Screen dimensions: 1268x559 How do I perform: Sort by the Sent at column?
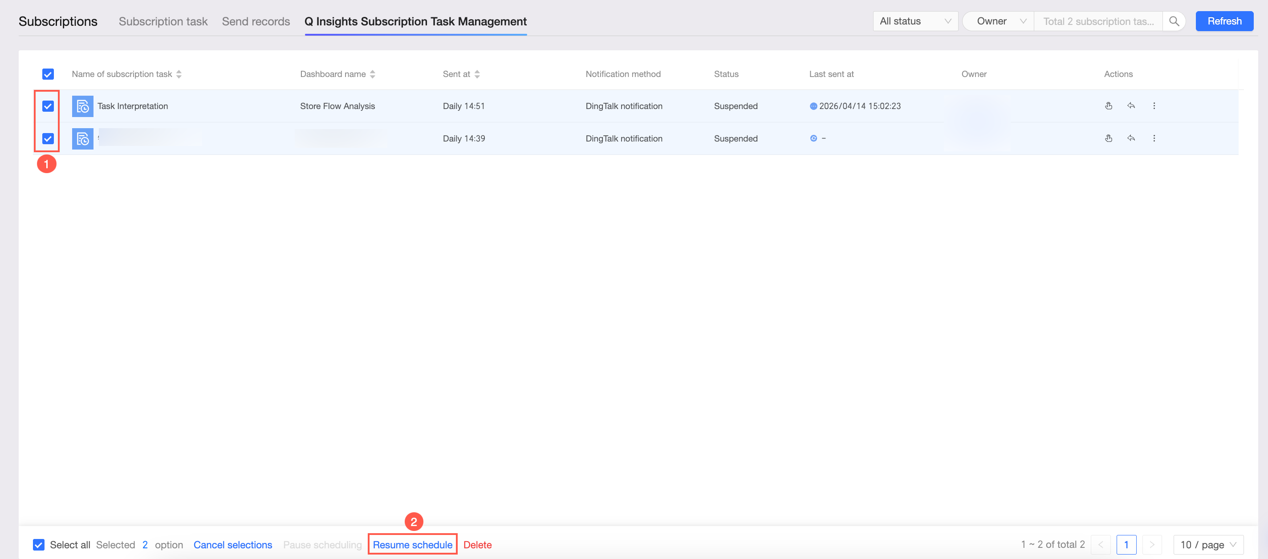[477, 74]
